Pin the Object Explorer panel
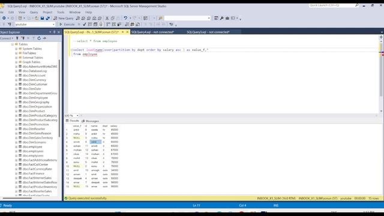This screenshot has height=216, width=384. (x=55, y=32)
